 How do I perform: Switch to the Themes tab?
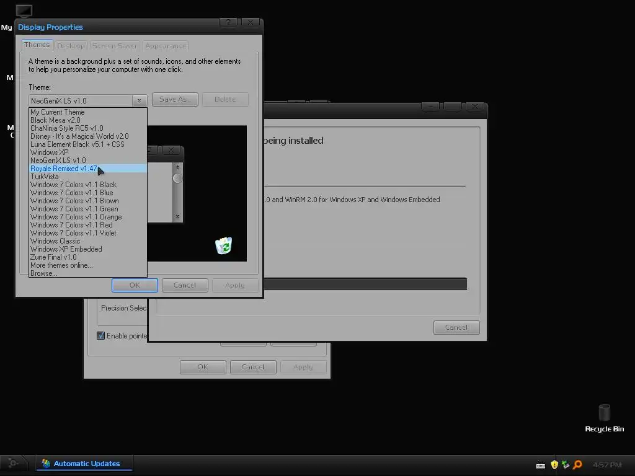point(37,45)
